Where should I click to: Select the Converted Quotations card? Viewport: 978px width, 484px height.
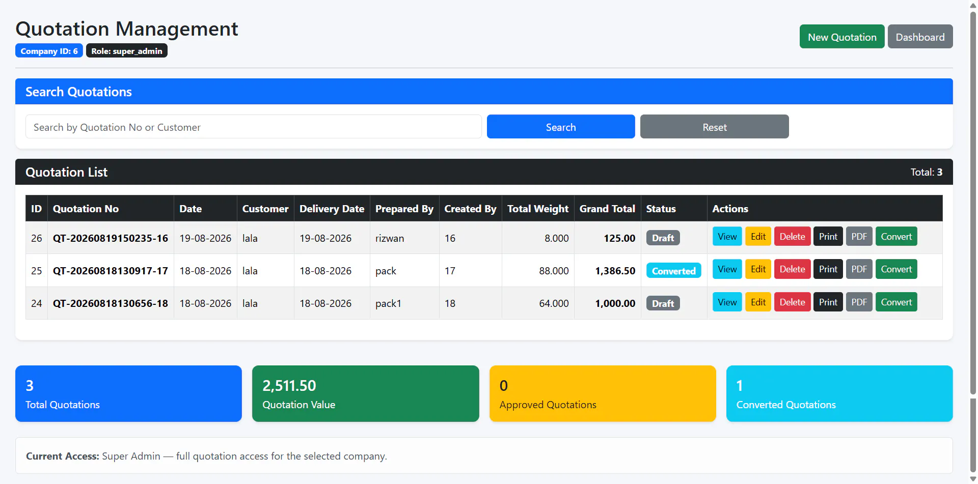coord(839,393)
